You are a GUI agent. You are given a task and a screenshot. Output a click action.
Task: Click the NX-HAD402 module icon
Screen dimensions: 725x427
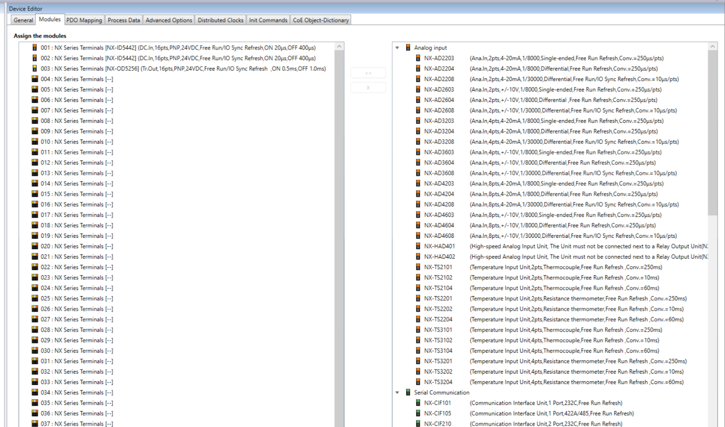(x=418, y=257)
